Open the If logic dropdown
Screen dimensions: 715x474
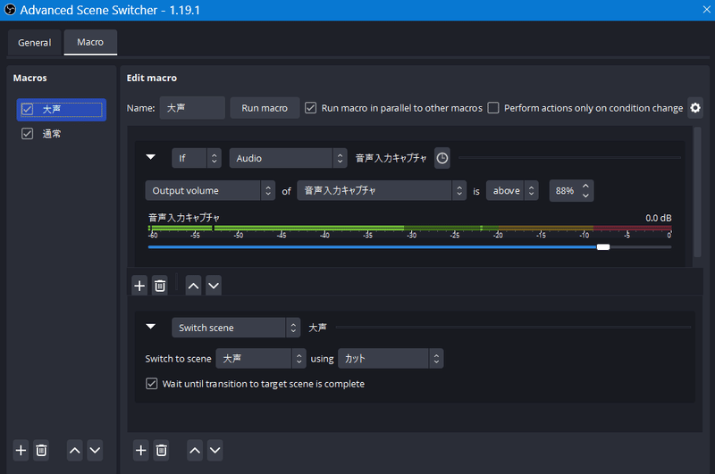[197, 158]
